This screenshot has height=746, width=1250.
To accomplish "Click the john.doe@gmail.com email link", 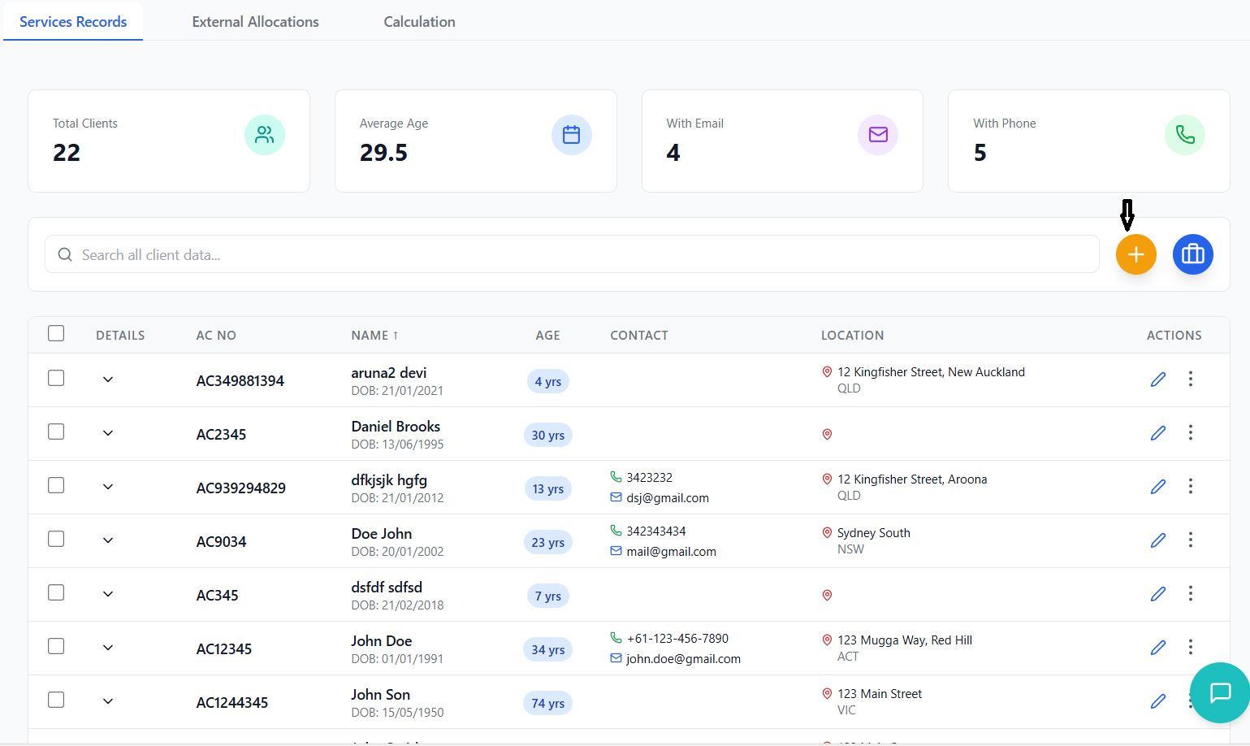I will pos(683,659).
